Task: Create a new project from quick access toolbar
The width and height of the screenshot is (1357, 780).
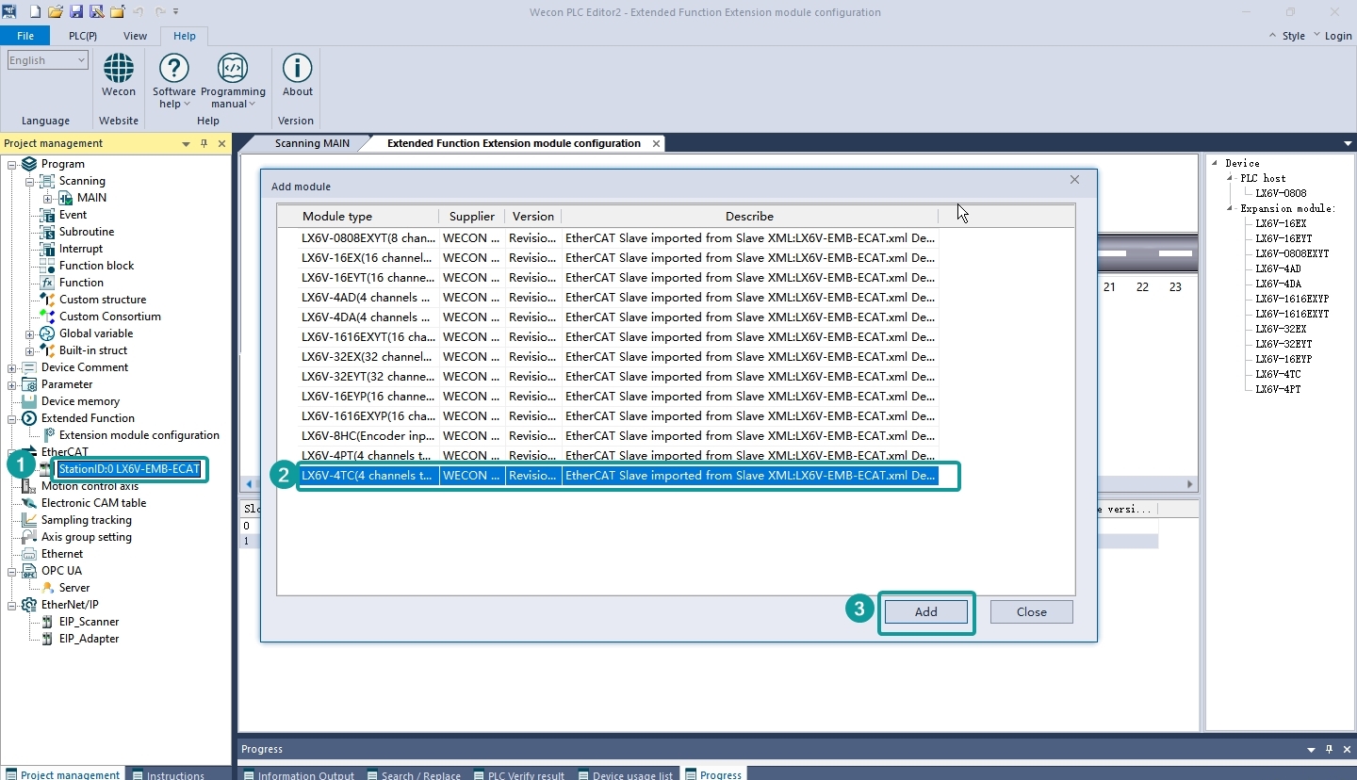Action: 35,12
